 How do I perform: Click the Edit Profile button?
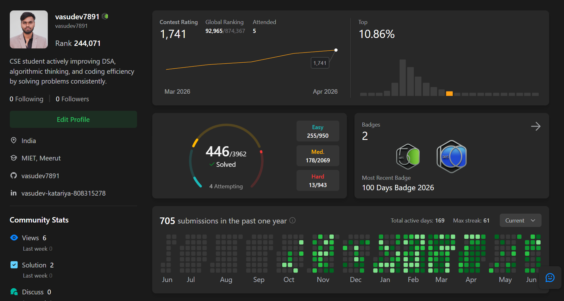[x=73, y=119]
